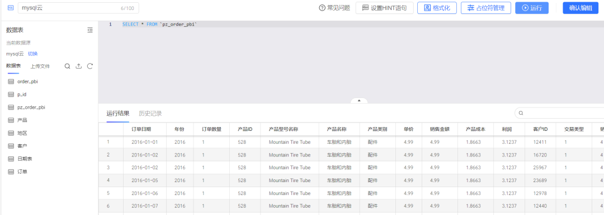Click the date cell 2016-01-07
Viewport: 604px width, 215px height.
click(144, 206)
